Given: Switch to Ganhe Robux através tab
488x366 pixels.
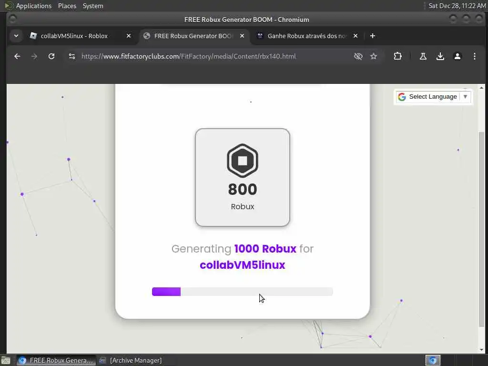Looking at the screenshot, I should click(x=306, y=36).
